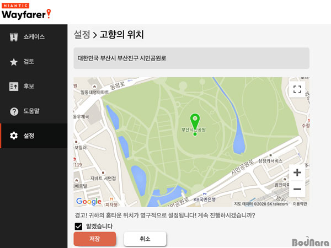Click the 일동대영아파트 map label
331x248 pixels.
click(94, 92)
